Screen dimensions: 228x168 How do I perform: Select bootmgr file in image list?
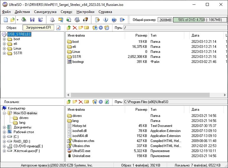coord(78,62)
